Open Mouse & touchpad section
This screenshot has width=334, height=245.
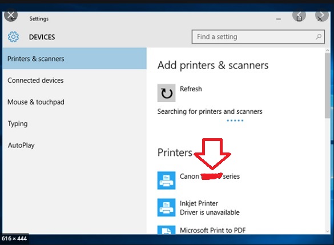(75, 102)
